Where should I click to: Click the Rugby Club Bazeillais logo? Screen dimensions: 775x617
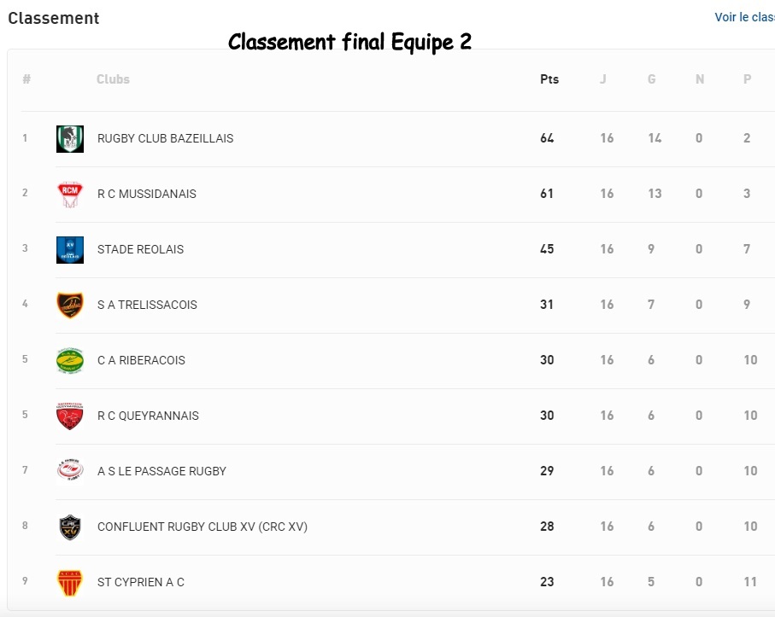(x=70, y=139)
